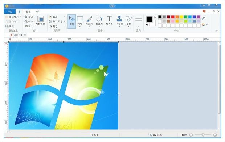
Task: Click the Paste (붙여넣기) clipboard icon
Action: click(x=7, y=17)
